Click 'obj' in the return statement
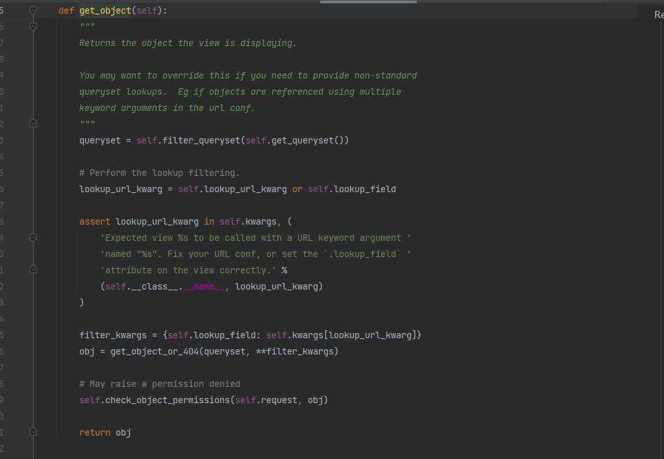Image resolution: width=664 pixels, height=459 pixels. click(123, 433)
